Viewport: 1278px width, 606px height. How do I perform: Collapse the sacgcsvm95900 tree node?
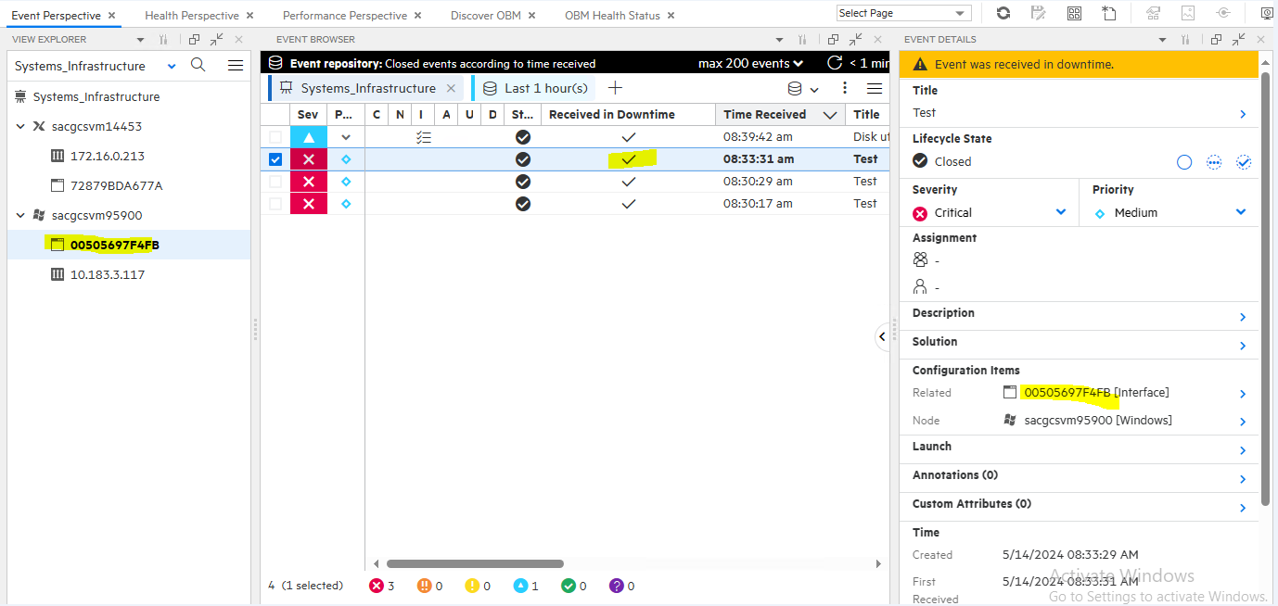(20, 214)
